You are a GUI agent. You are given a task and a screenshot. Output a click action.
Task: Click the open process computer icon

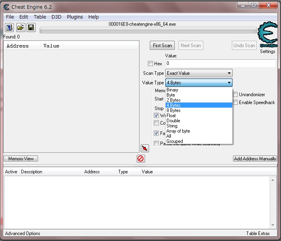(x=9, y=28)
